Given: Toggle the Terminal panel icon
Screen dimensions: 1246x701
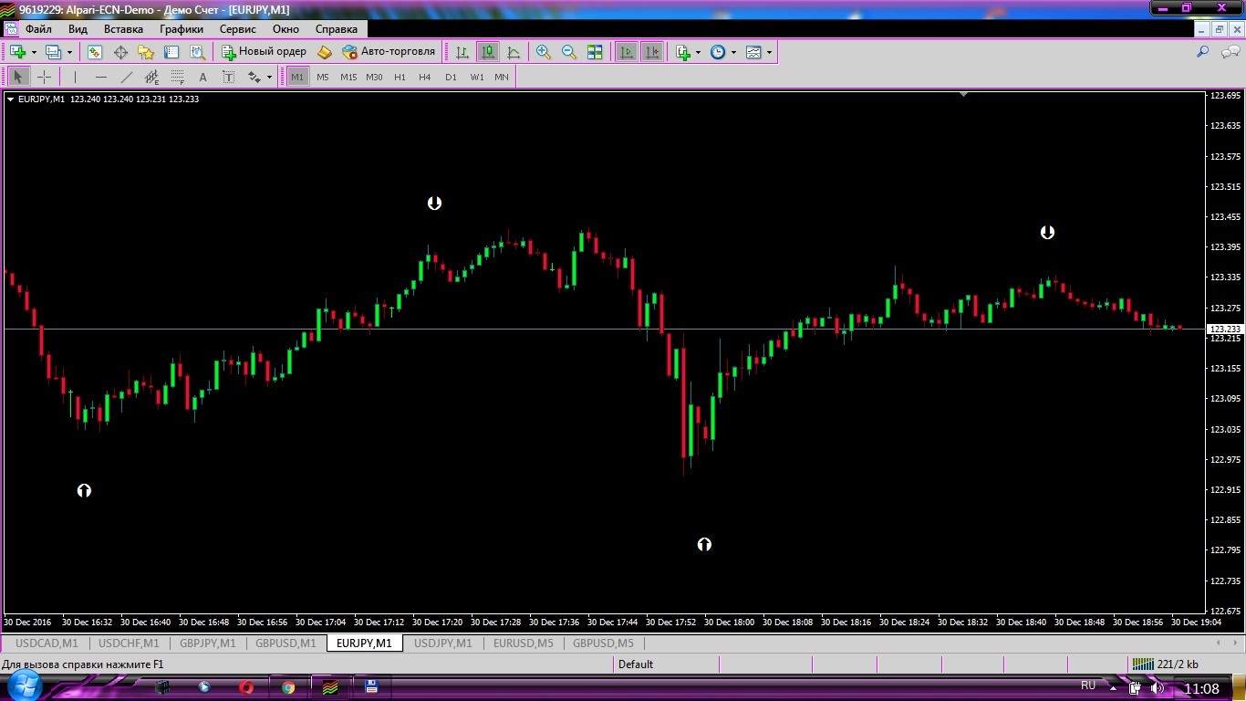Looking at the screenshot, I should 171,52.
